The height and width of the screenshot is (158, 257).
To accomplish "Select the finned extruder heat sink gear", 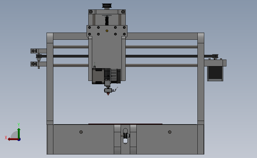I will tap(114, 76).
